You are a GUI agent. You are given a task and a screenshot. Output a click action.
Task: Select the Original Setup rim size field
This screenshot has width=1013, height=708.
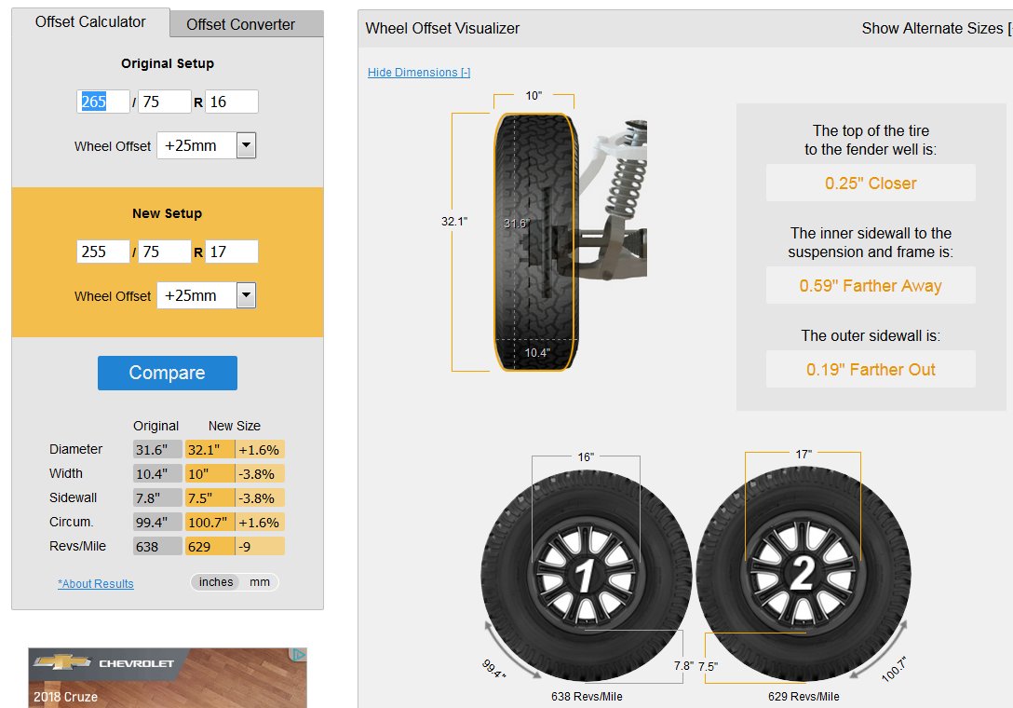pyautogui.click(x=231, y=102)
